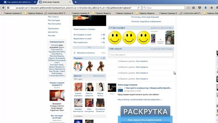Open the calendar '1' gift icon
The width and height of the screenshot is (218, 123).
(x=78, y=66)
